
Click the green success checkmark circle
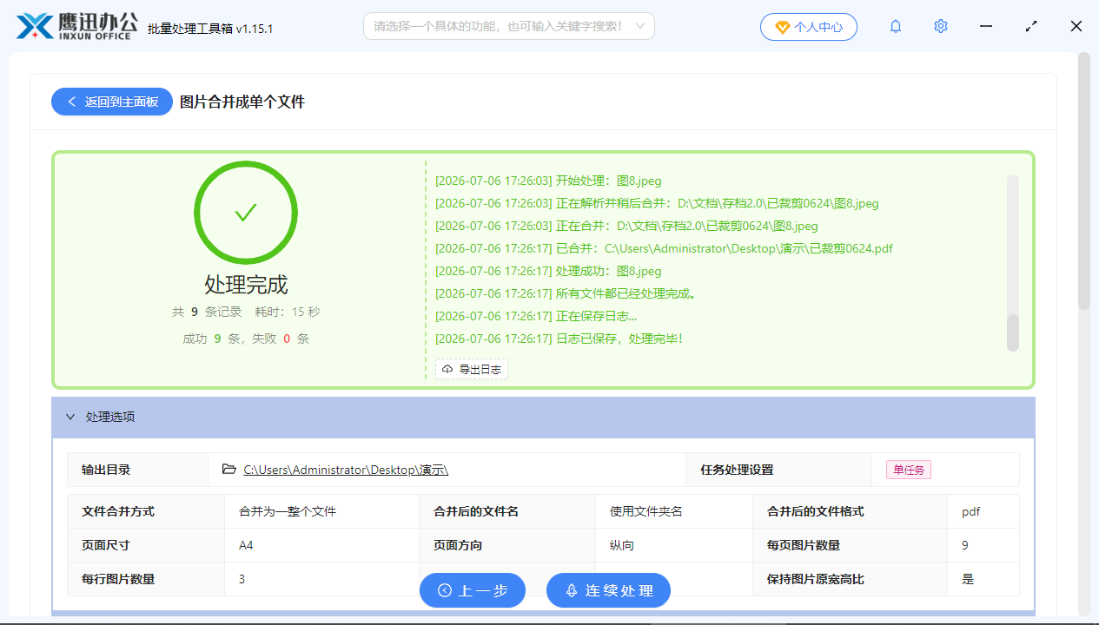pyautogui.click(x=246, y=213)
